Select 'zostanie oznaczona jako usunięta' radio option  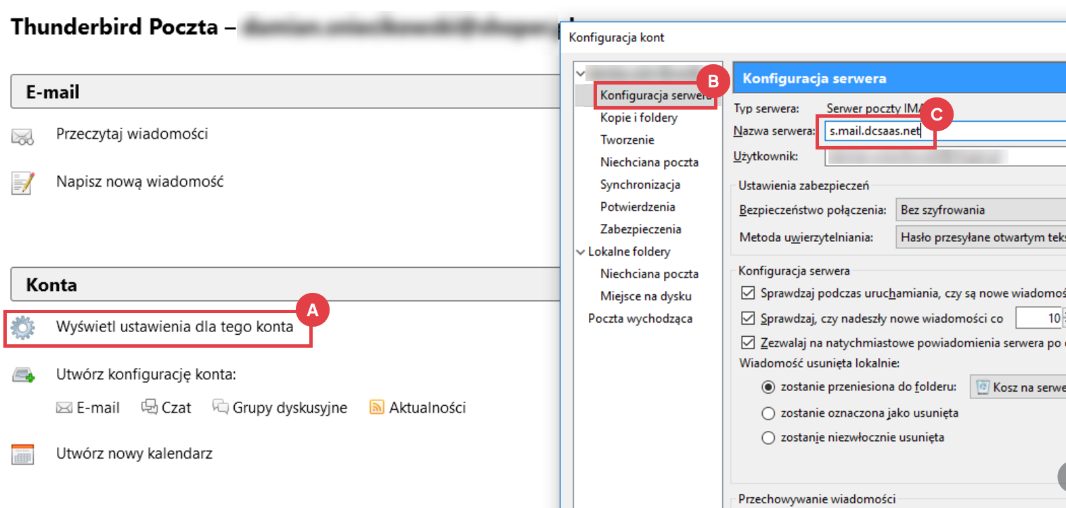(768, 413)
